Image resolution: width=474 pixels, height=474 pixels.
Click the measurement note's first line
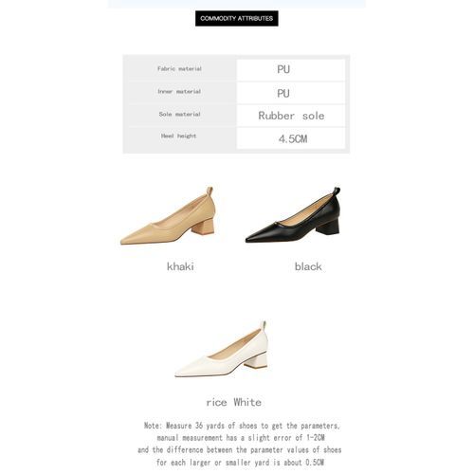242,426
